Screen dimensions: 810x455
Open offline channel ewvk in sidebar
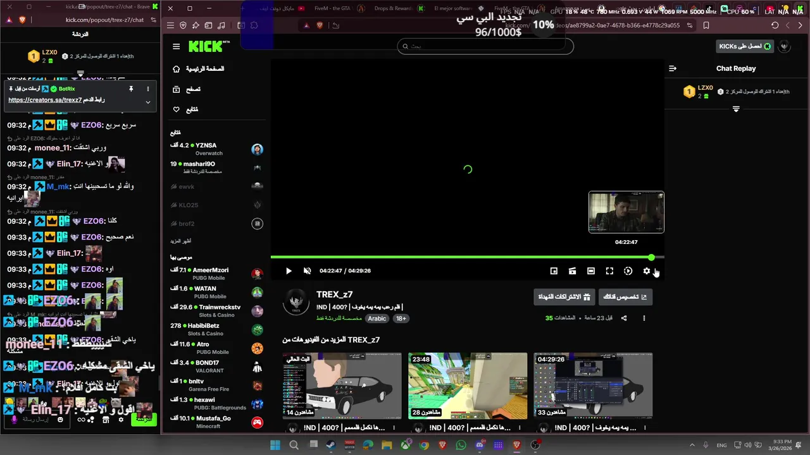coord(216,186)
